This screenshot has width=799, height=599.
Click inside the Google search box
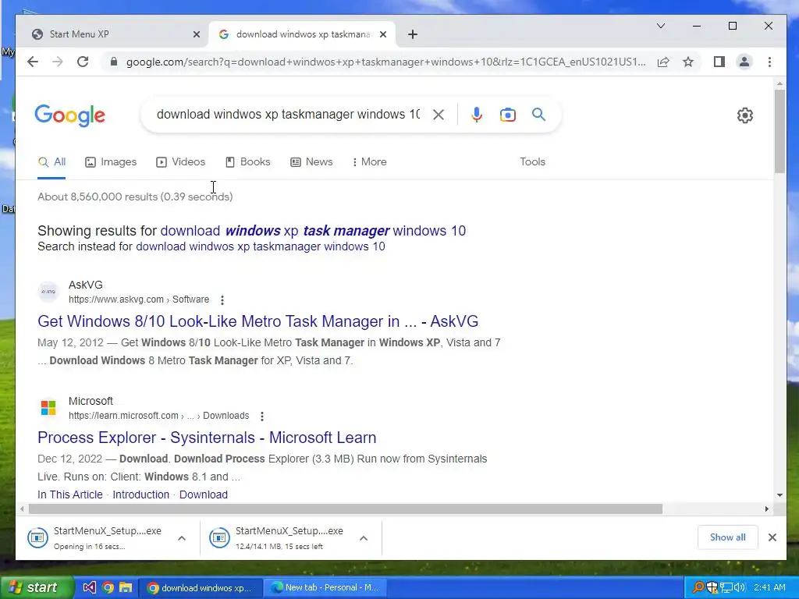tap(288, 115)
